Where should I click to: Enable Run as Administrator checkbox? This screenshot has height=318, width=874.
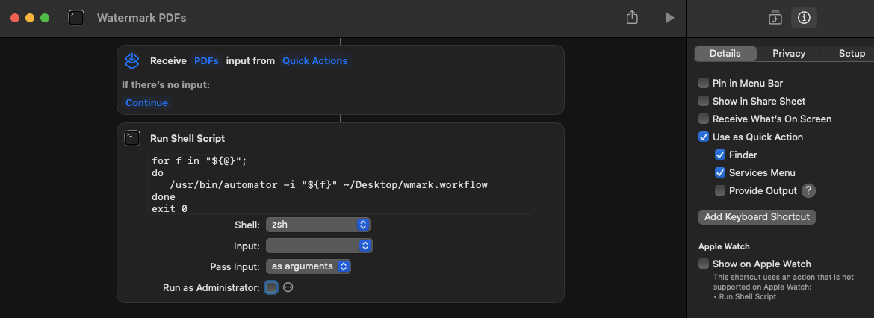[x=271, y=287]
